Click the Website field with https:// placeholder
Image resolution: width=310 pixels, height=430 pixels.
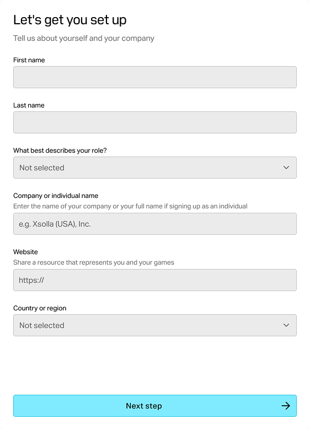[x=155, y=280]
